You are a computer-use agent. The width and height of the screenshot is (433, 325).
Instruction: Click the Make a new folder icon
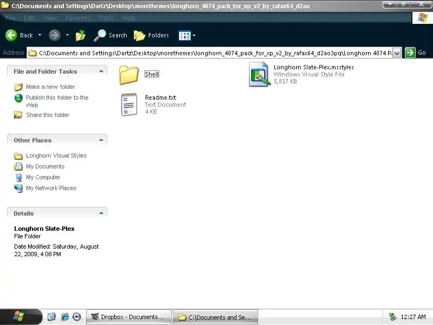pos(18,87)
